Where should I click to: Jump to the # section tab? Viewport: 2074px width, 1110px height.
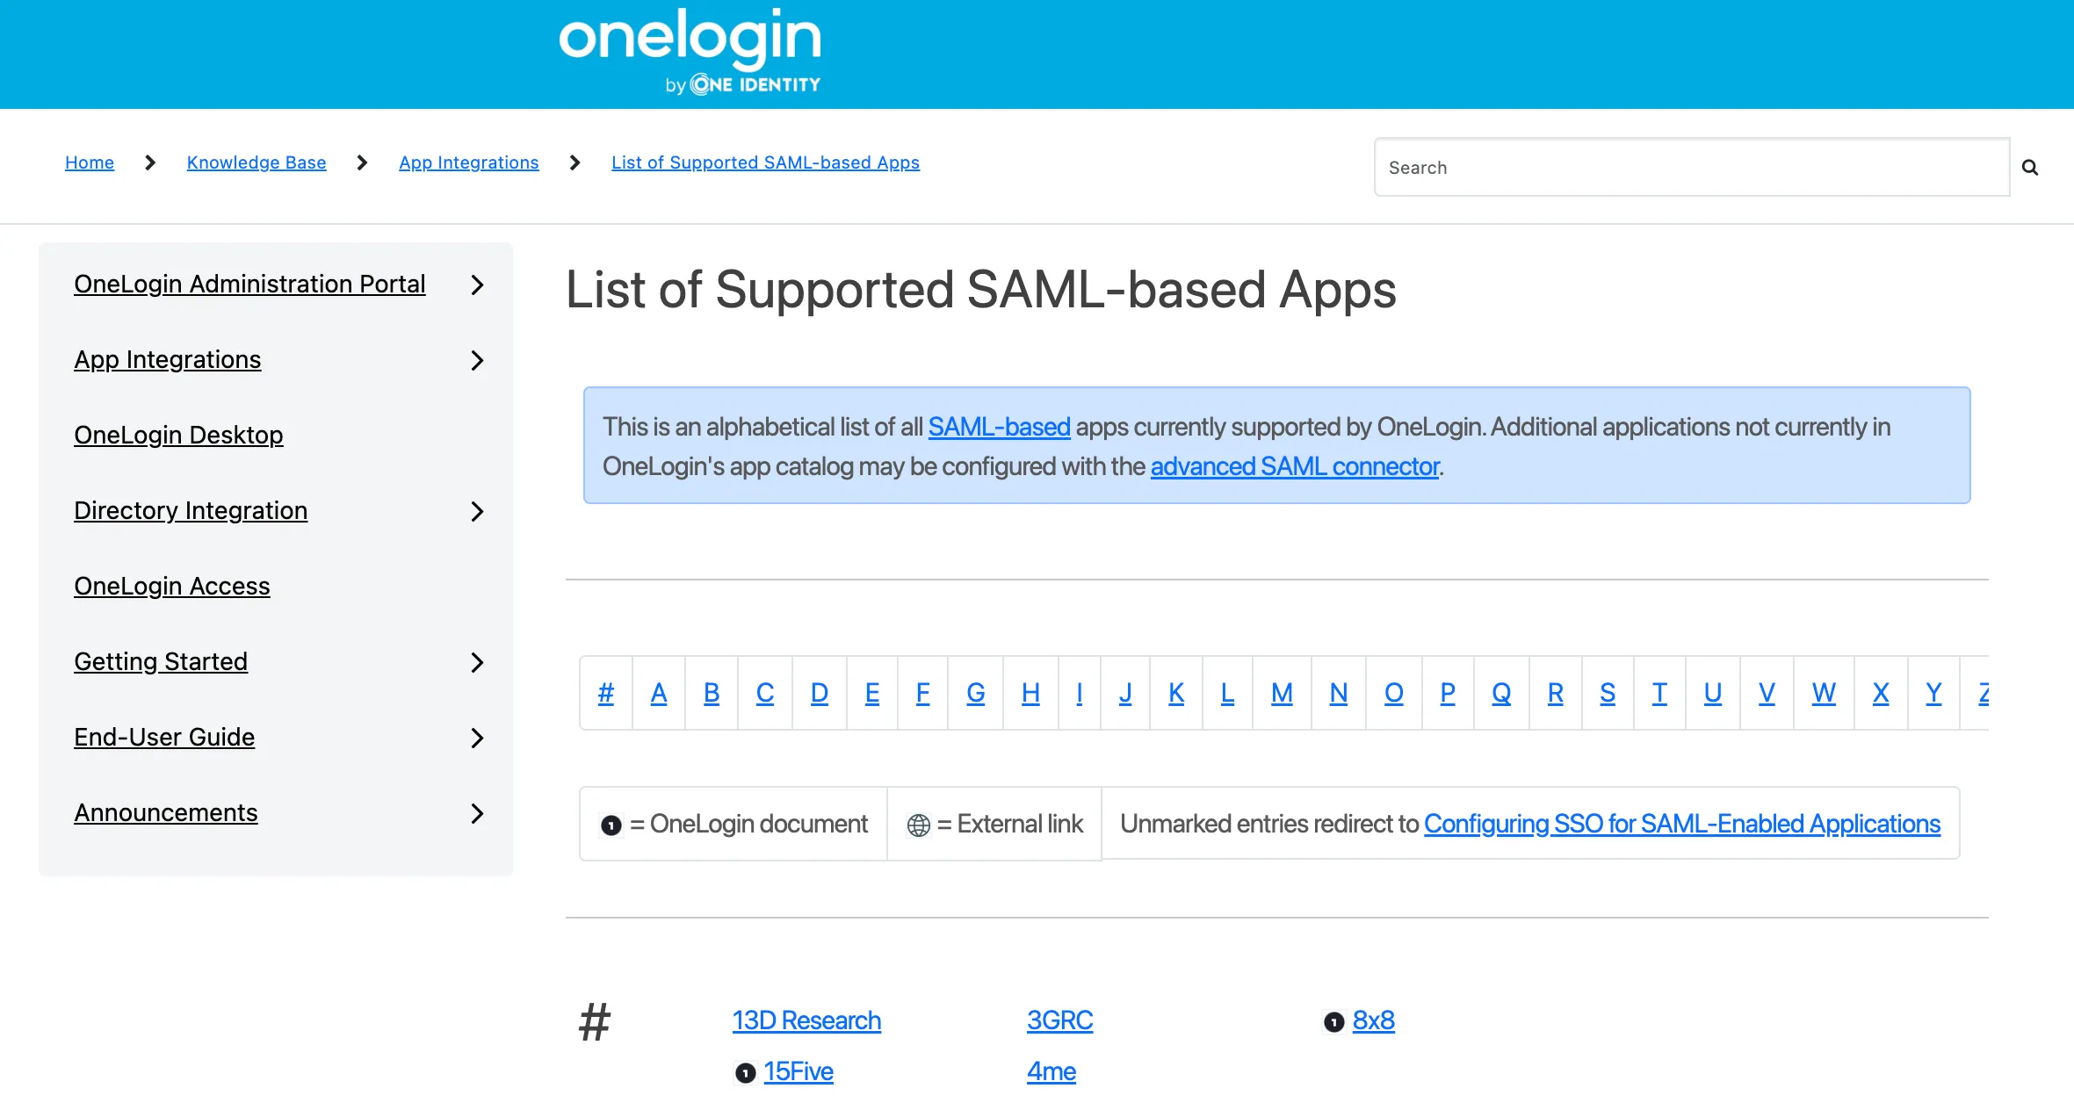(605, 693)
